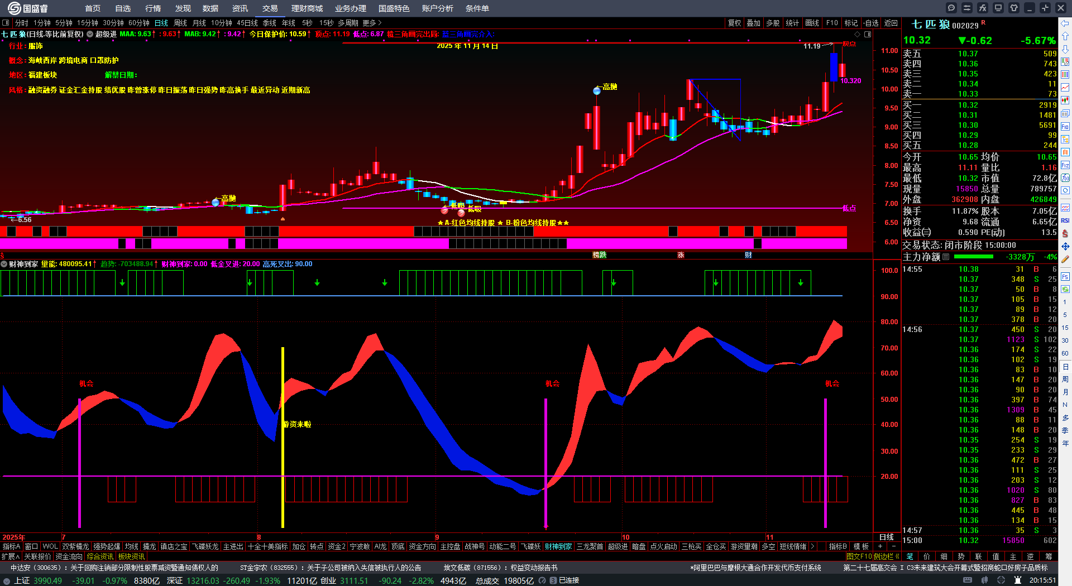This screenshot has height=586, width=1072.
Task: Expand the 主力净额 details icon
Action: (946, 257)
